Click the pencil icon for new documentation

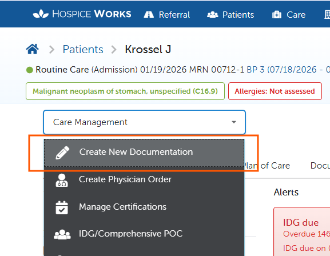tap(62, 153)
